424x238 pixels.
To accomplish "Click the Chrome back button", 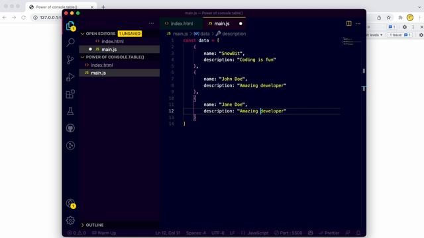I will [x=5, y=18].
